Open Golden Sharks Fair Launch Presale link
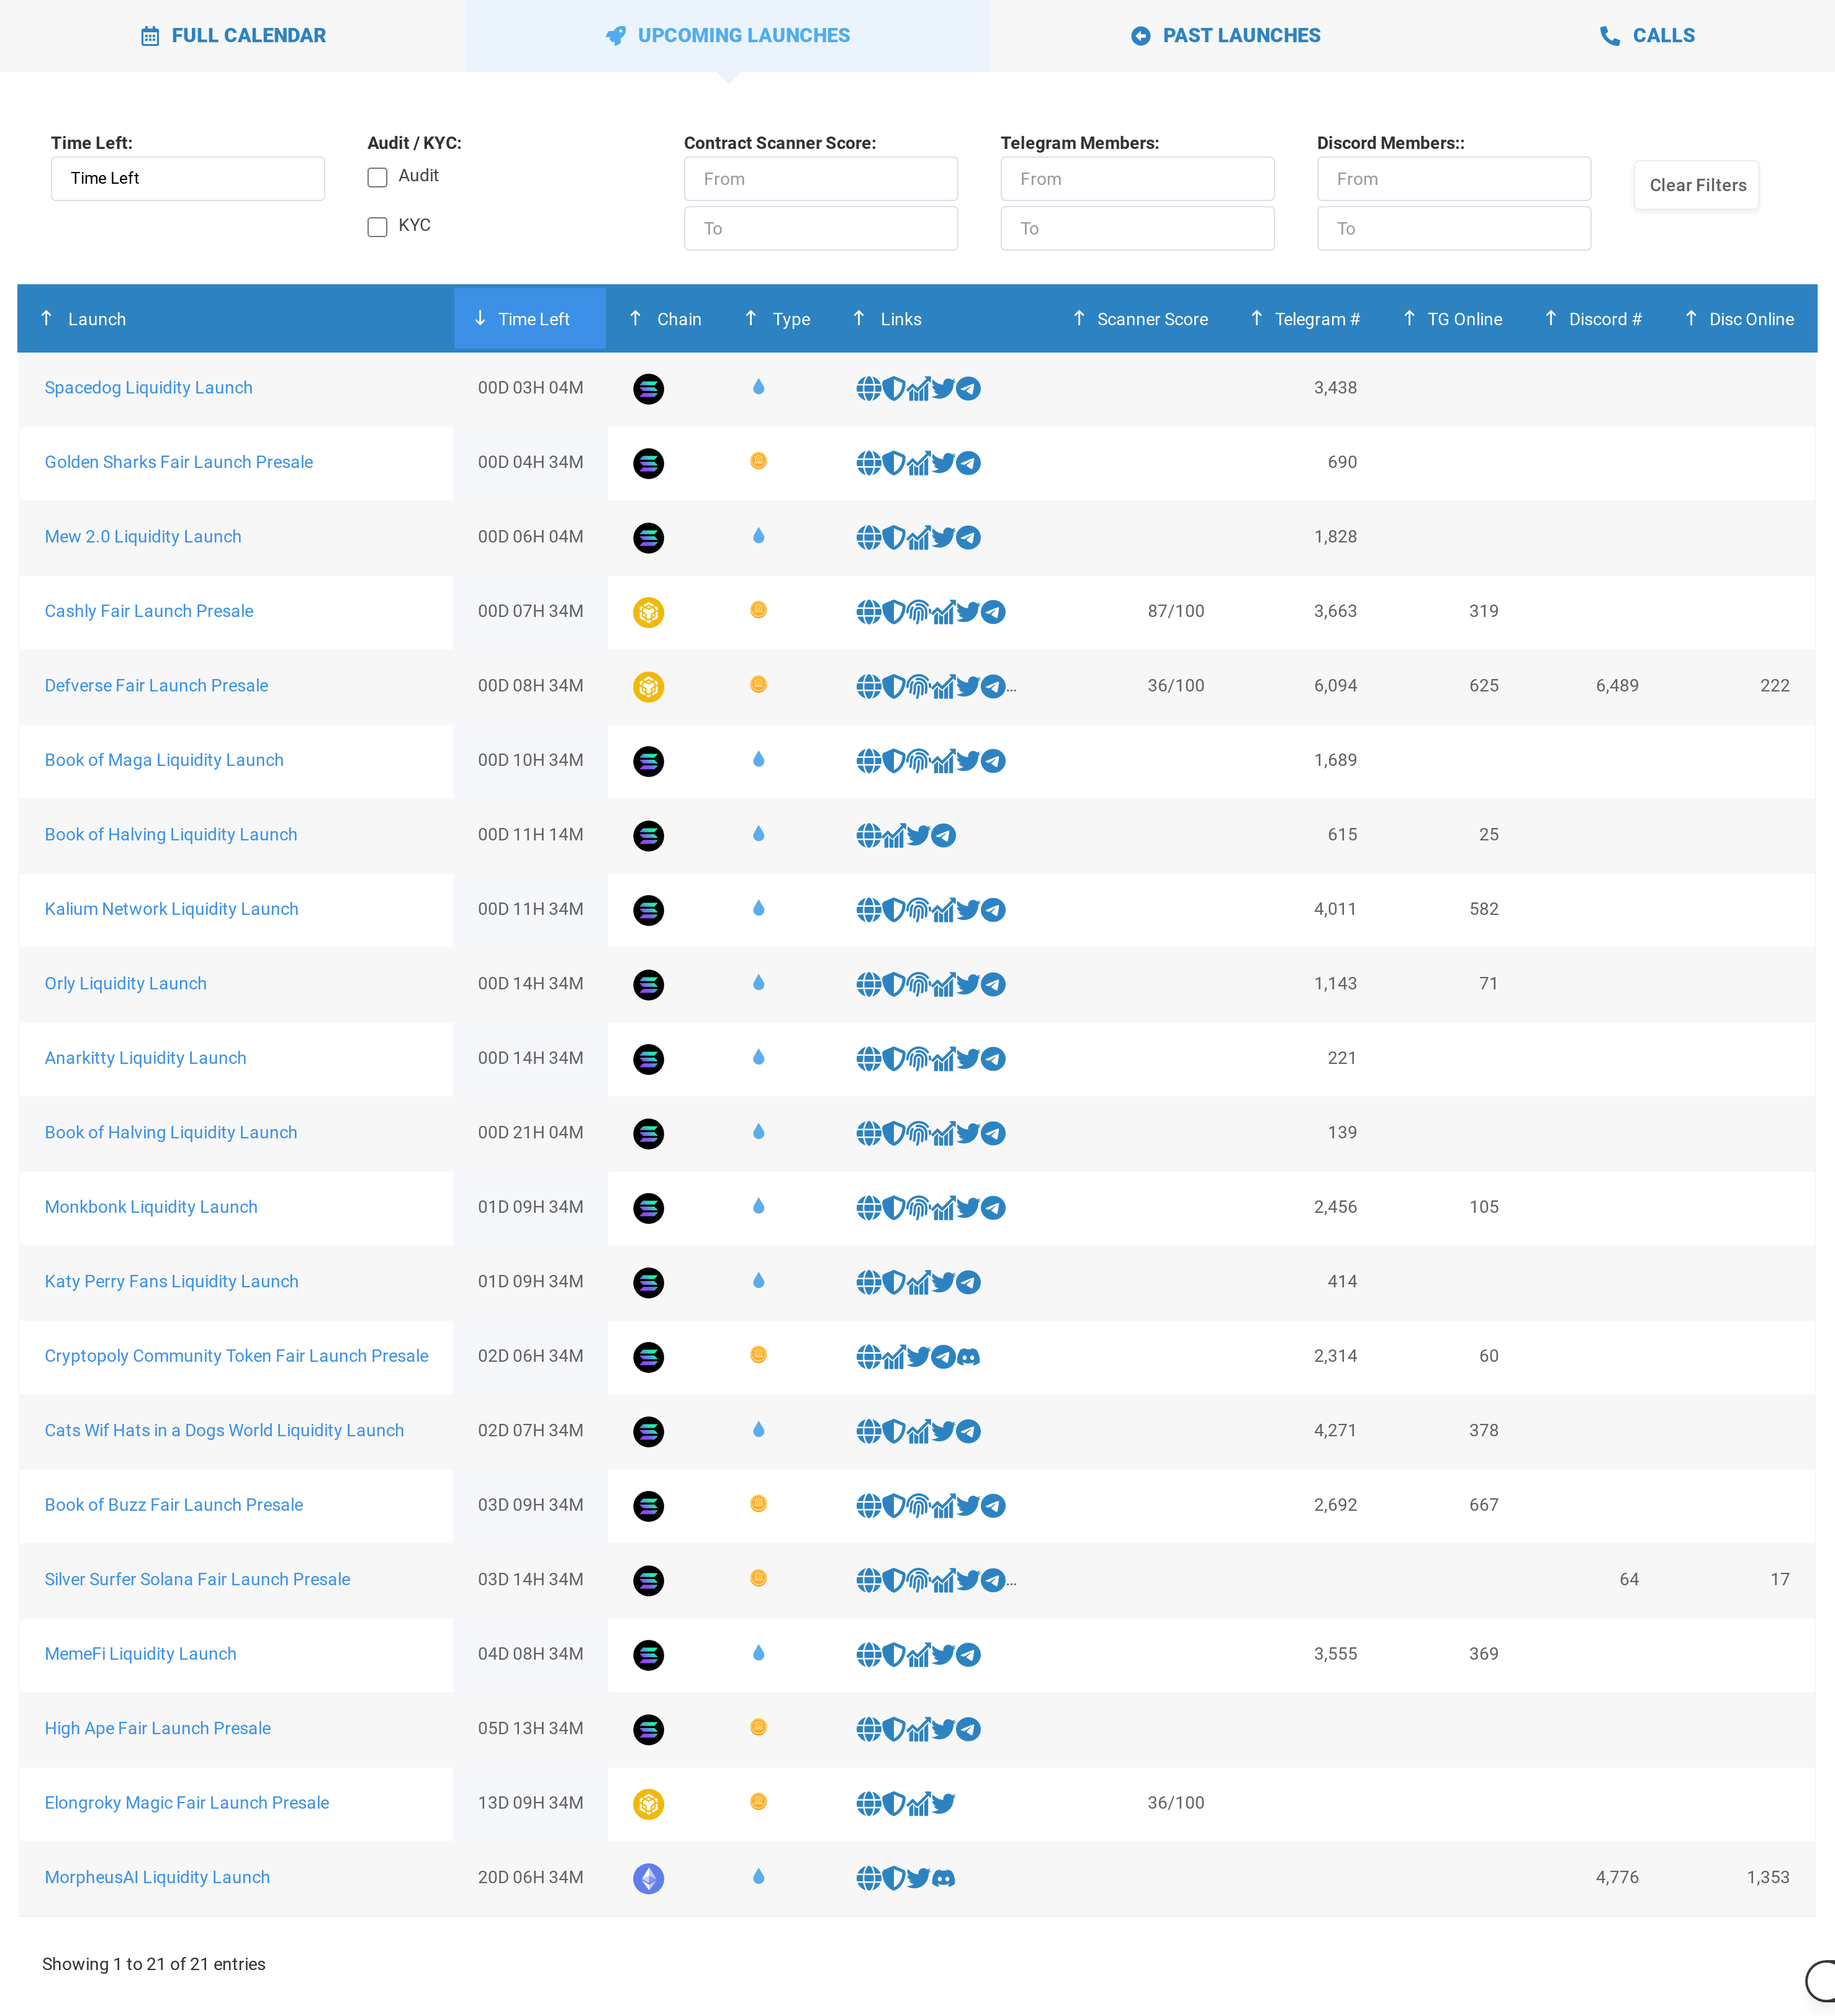Image resolution: width=1835 pixels, height=2016 pixels. 178,462
